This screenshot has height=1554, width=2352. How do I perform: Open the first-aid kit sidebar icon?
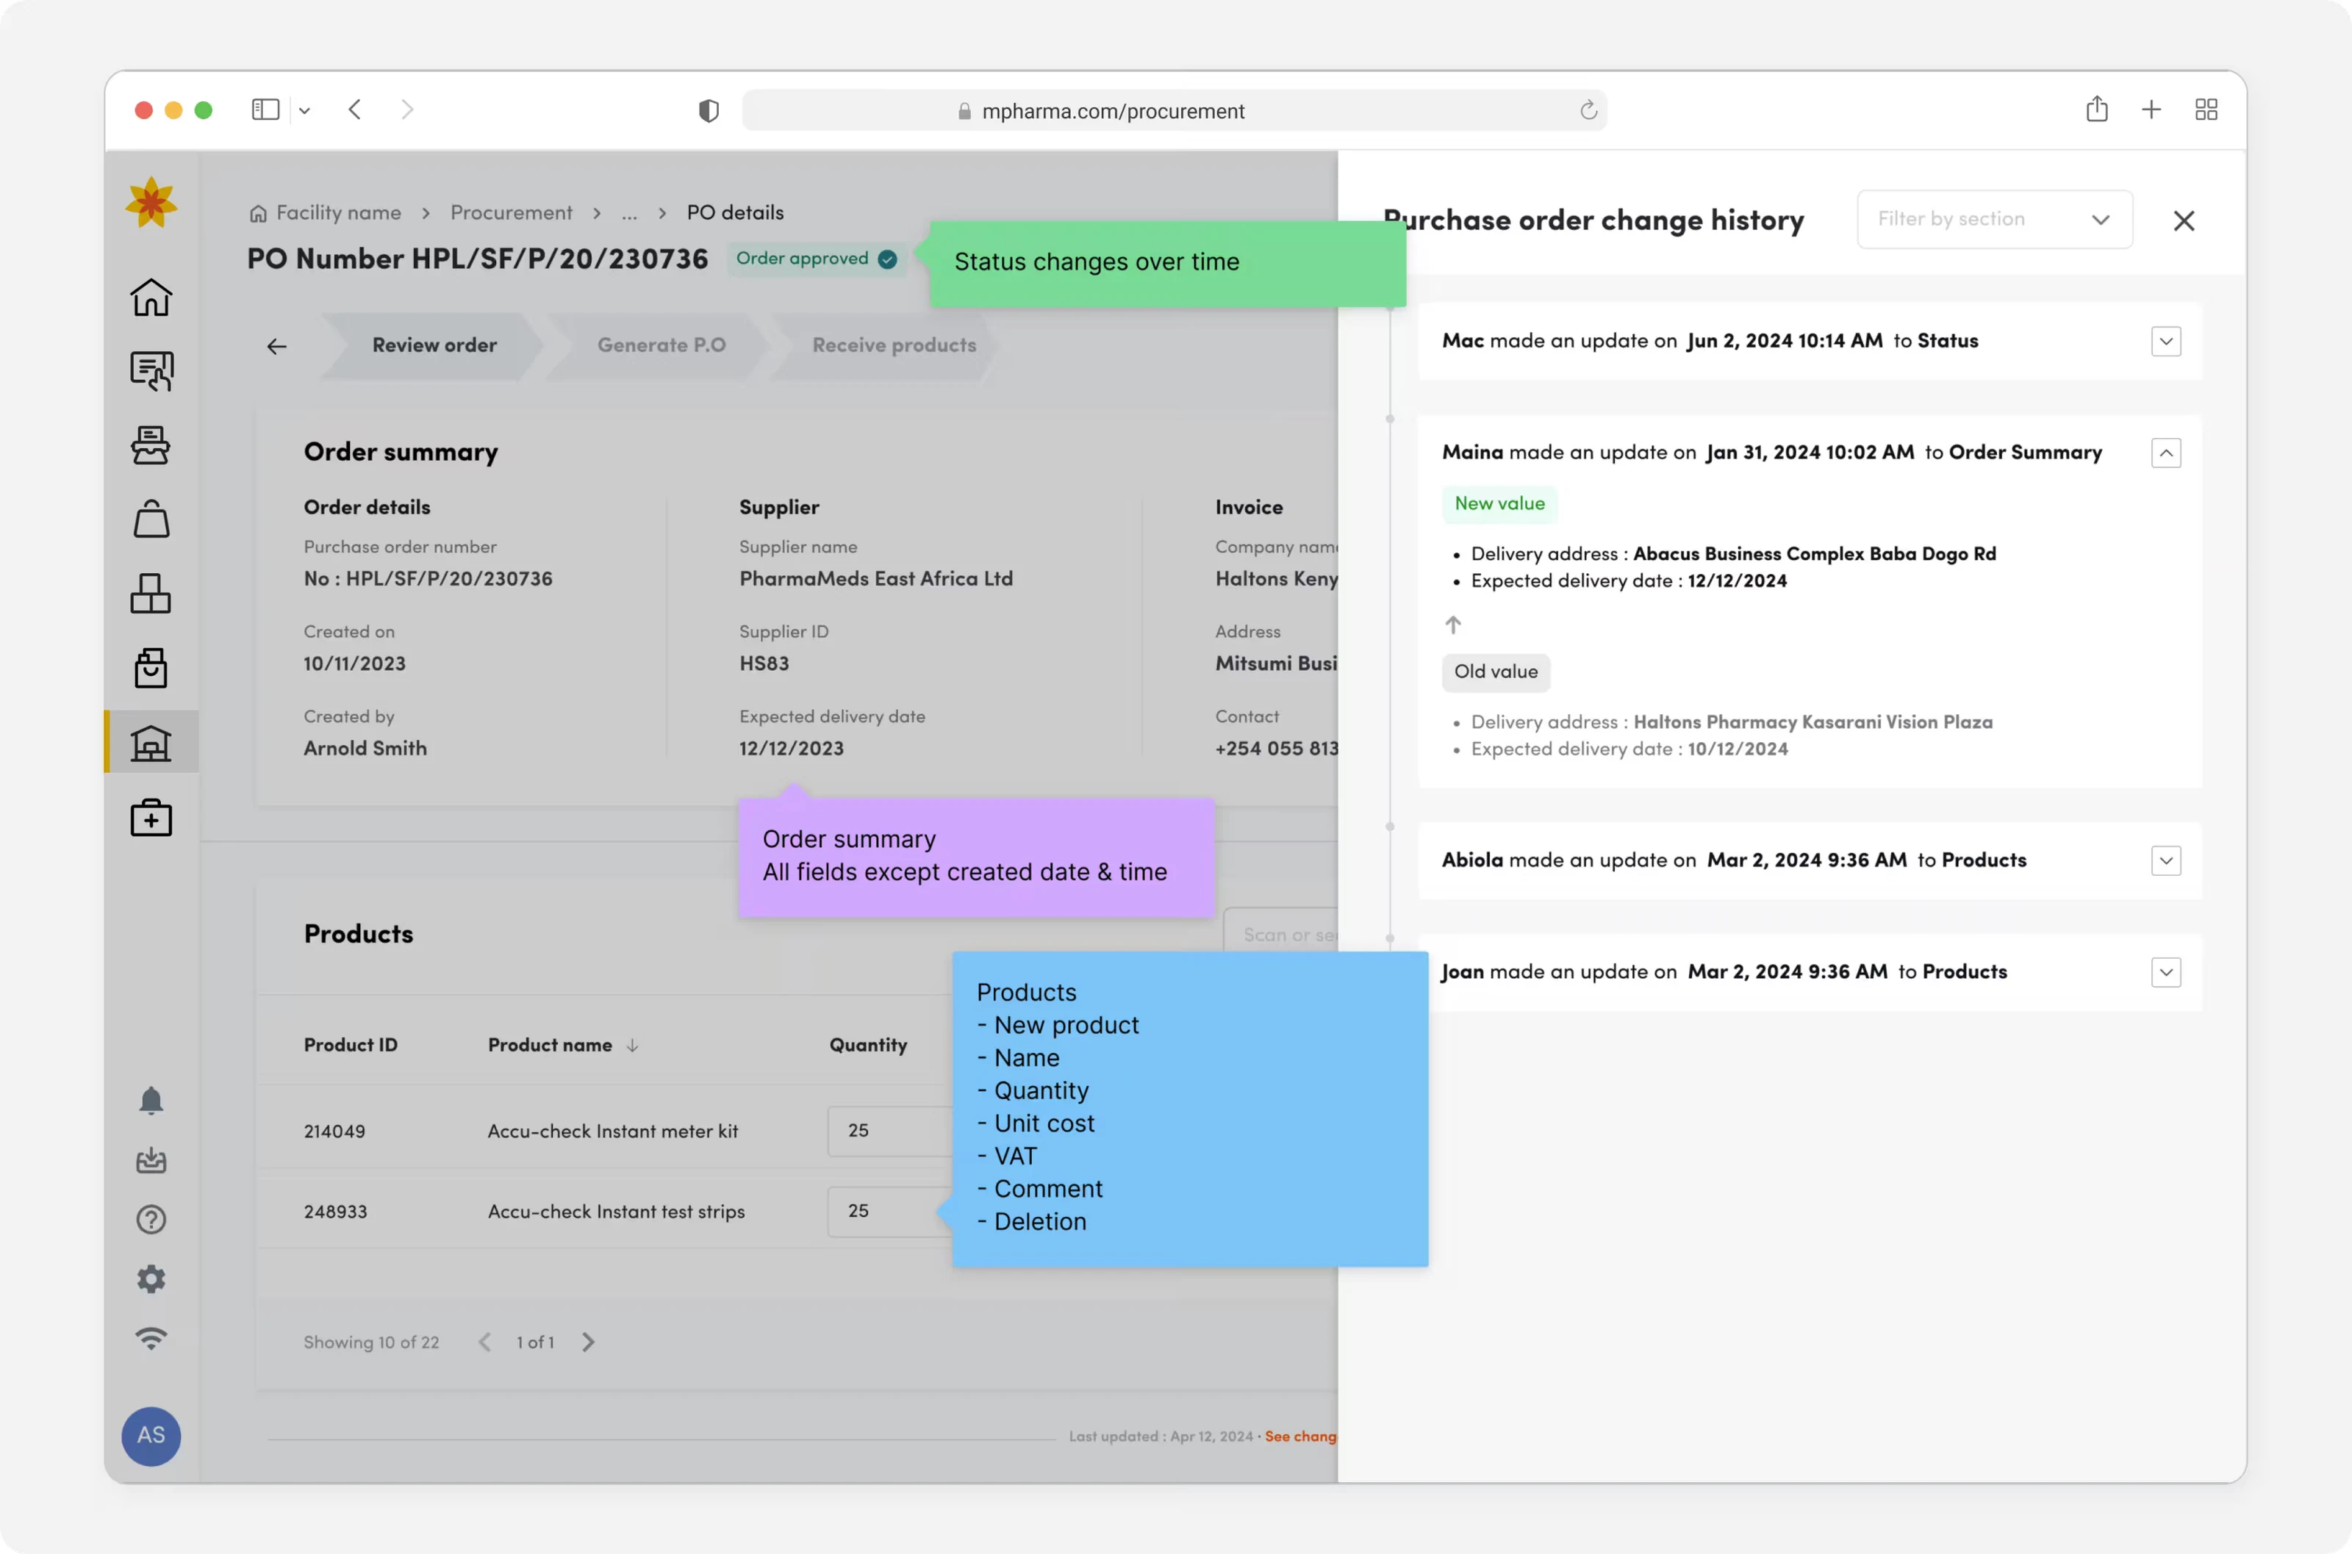[x=151, y=818]
